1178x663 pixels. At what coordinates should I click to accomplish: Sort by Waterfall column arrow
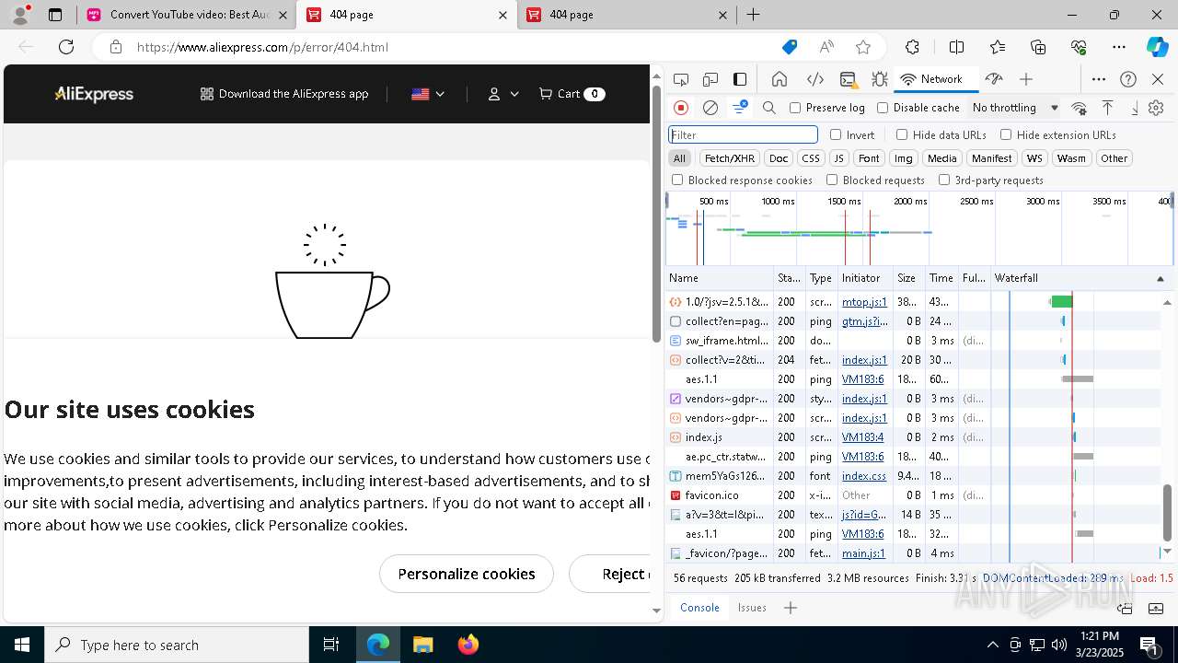click(x=1160, y=278)
